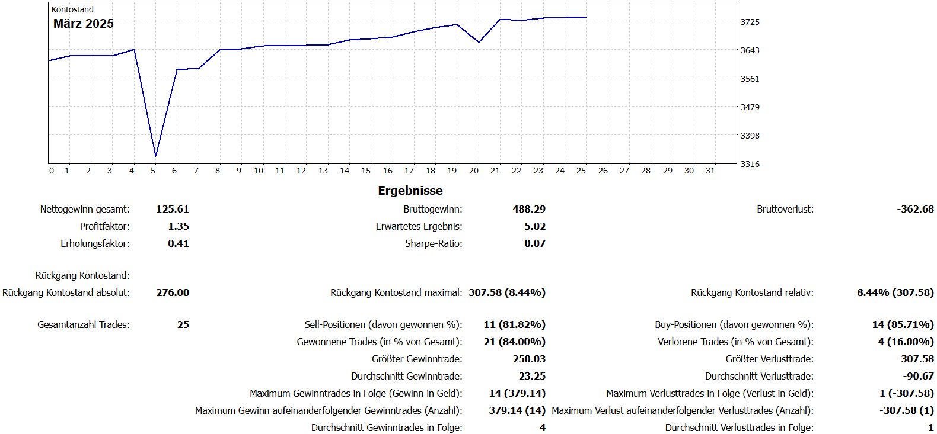Click the 'Ergebnisse' heading
The width and height of the screenshot is (937, 434).
(410, 191)
